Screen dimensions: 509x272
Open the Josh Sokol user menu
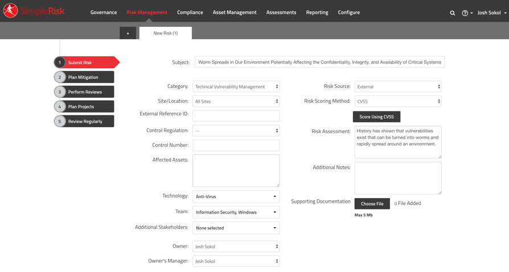(491, 12)
